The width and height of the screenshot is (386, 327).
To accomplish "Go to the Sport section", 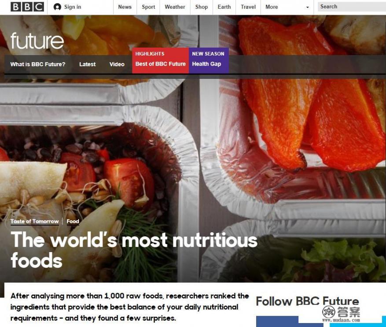I will click(148, 7).
